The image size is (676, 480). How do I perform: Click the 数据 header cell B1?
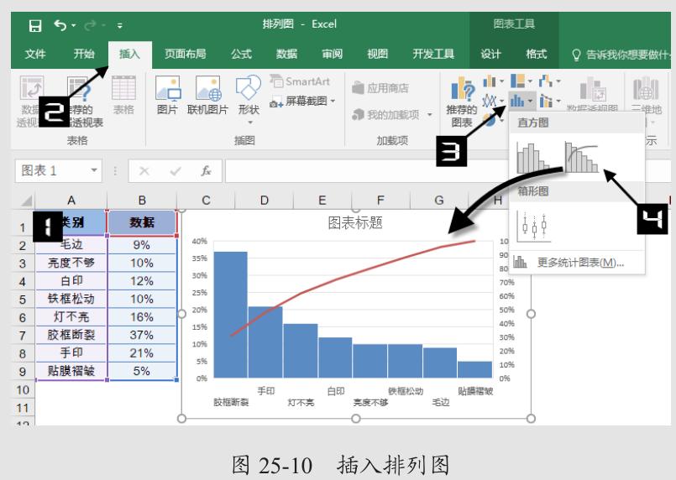[x=142, y=222]
